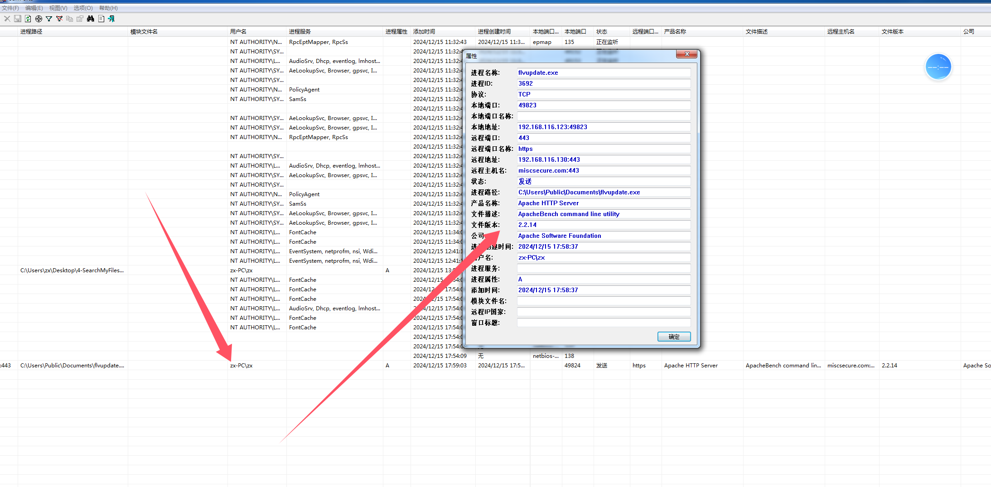
Task: Close the 属性 dialog with its X
Action: [x=687, y=54]
